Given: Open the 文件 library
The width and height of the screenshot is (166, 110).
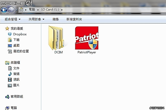Looking at the screenshot, I should (16, 68).
